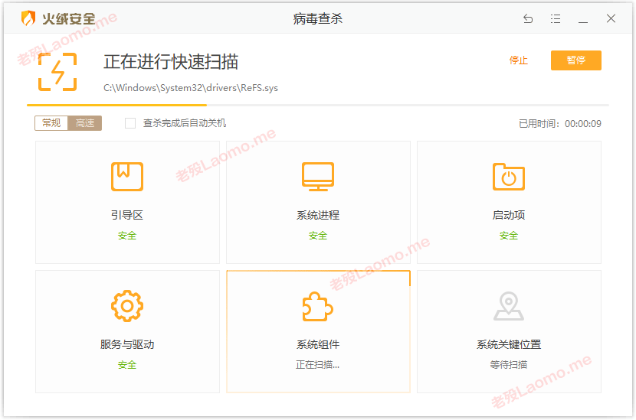Click the 服务与驱动 label text

[127, 345]
